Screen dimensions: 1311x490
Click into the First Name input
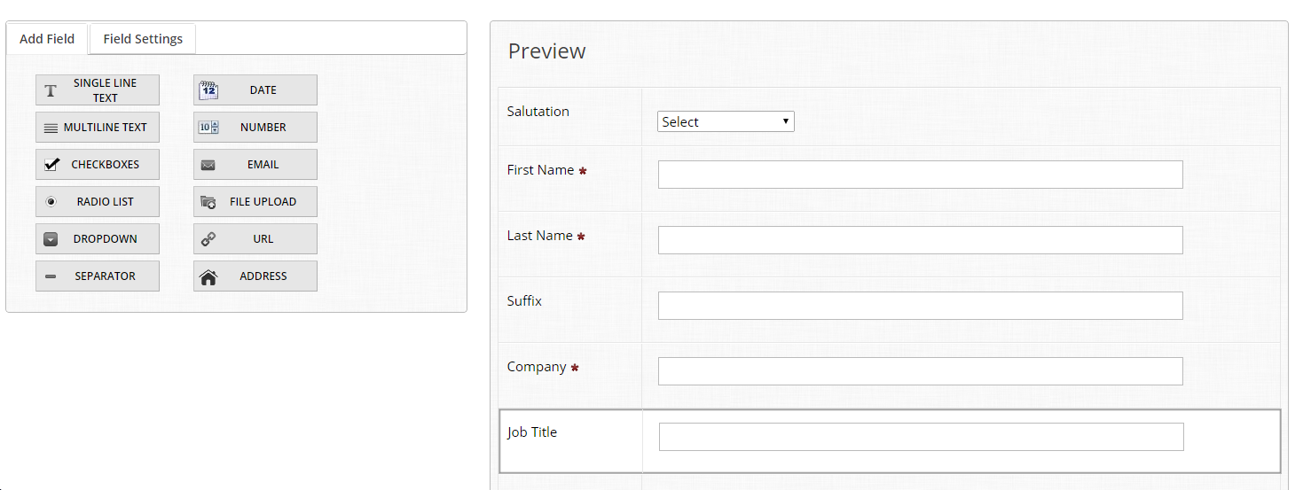[920, 175]
